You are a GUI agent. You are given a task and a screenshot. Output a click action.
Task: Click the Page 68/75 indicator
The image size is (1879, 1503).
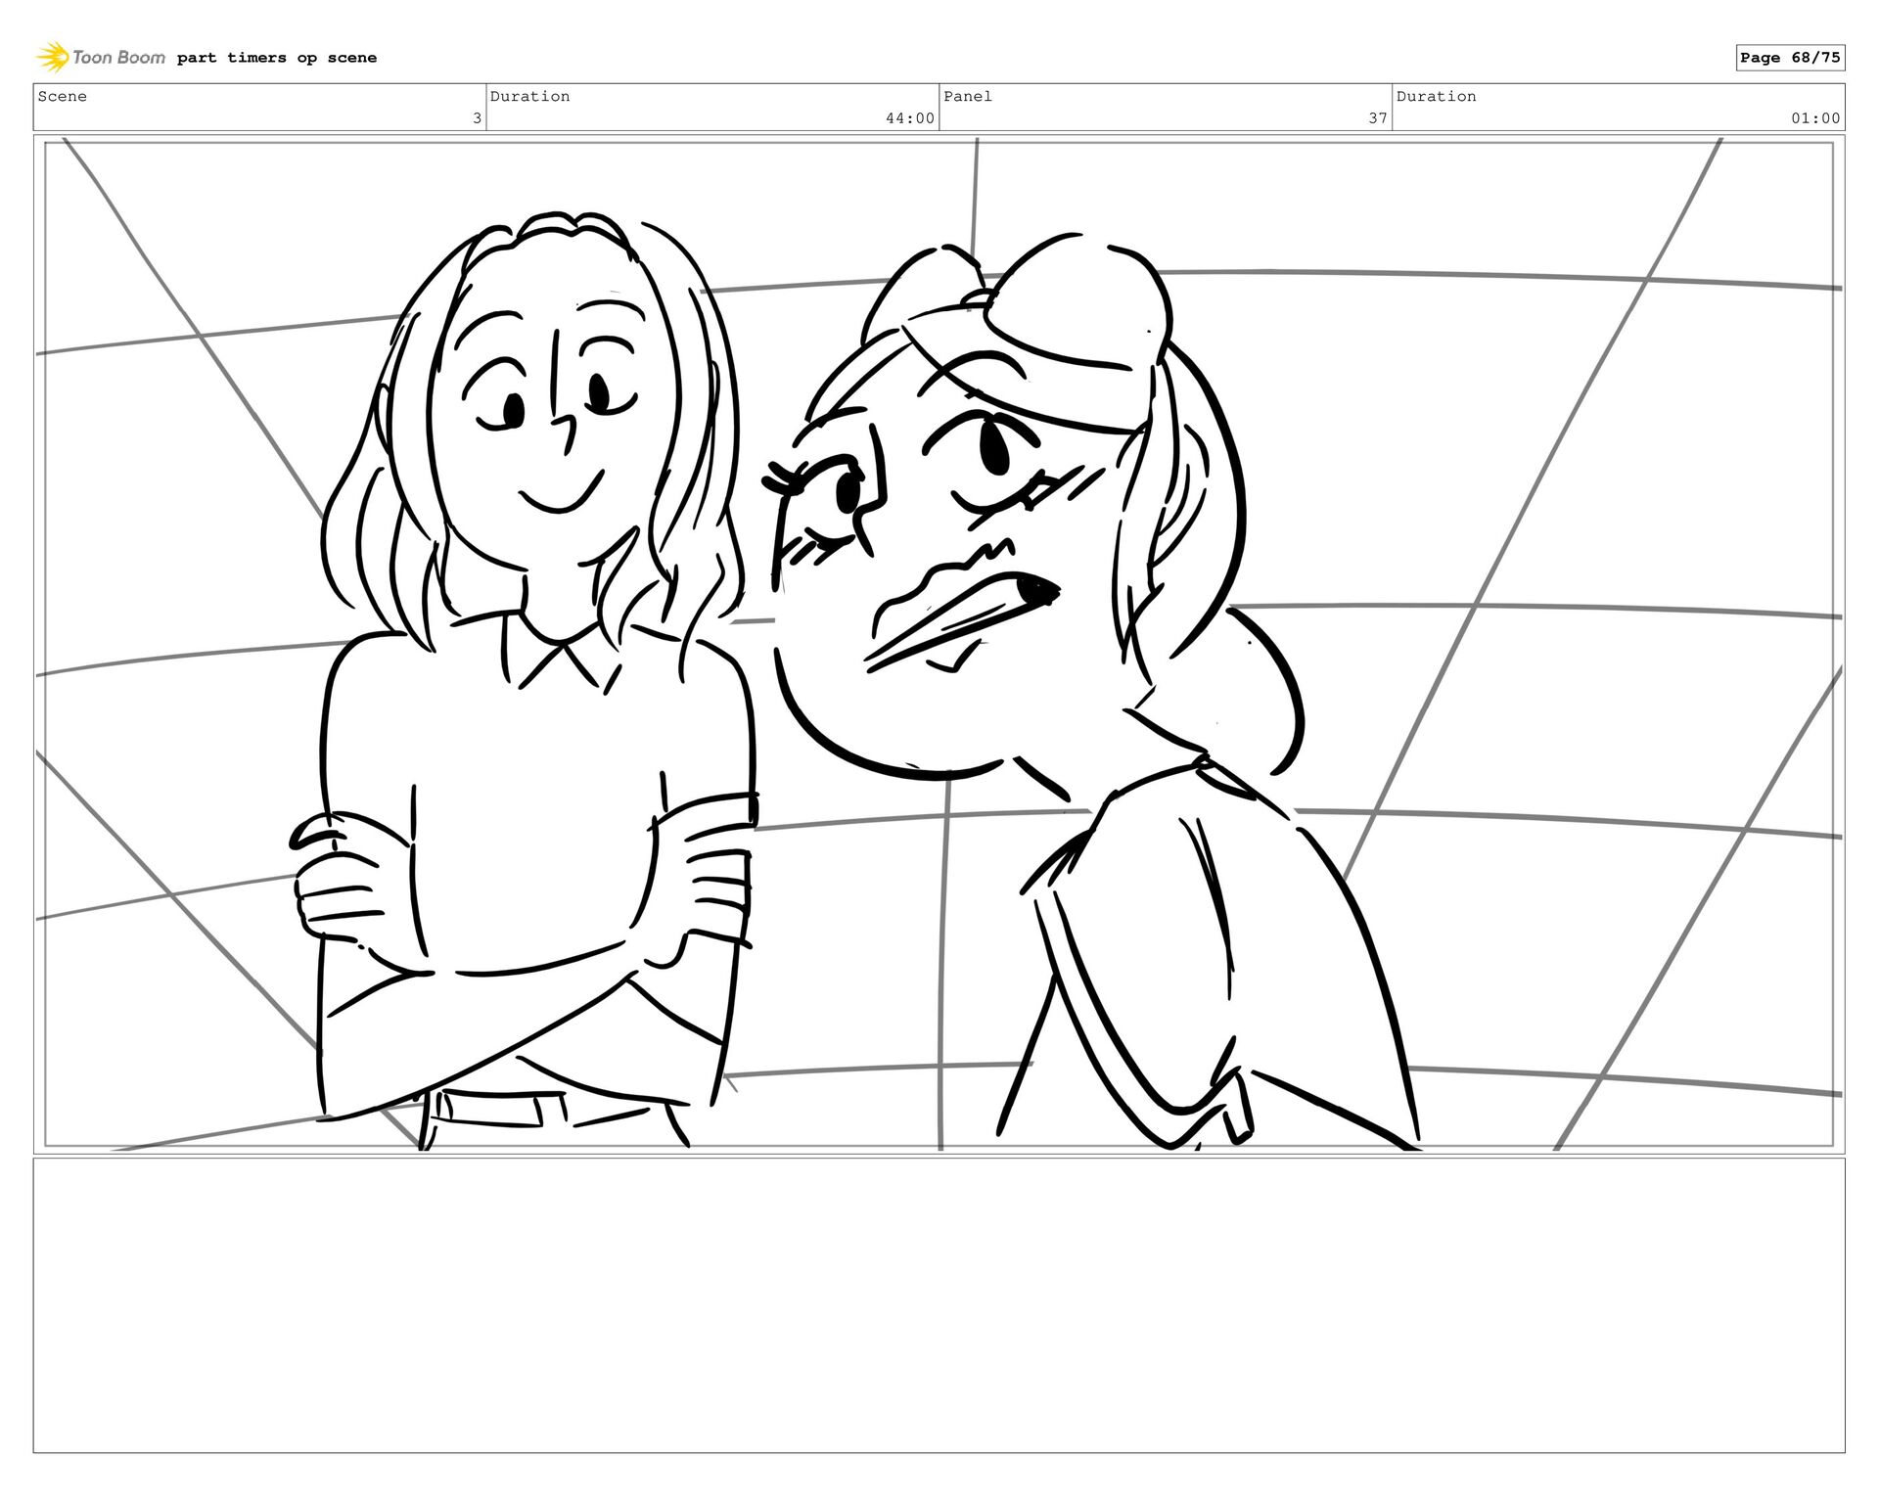click(x=1790, y=58)
